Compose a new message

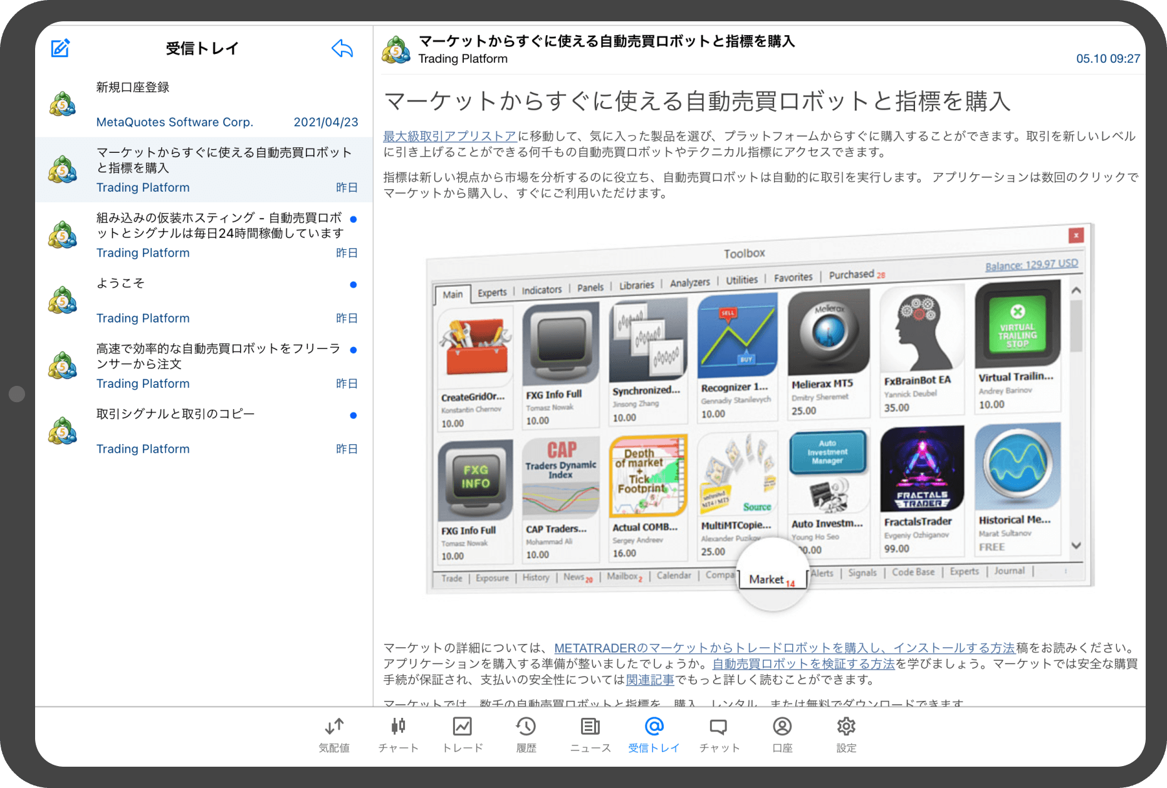[60, 48]
